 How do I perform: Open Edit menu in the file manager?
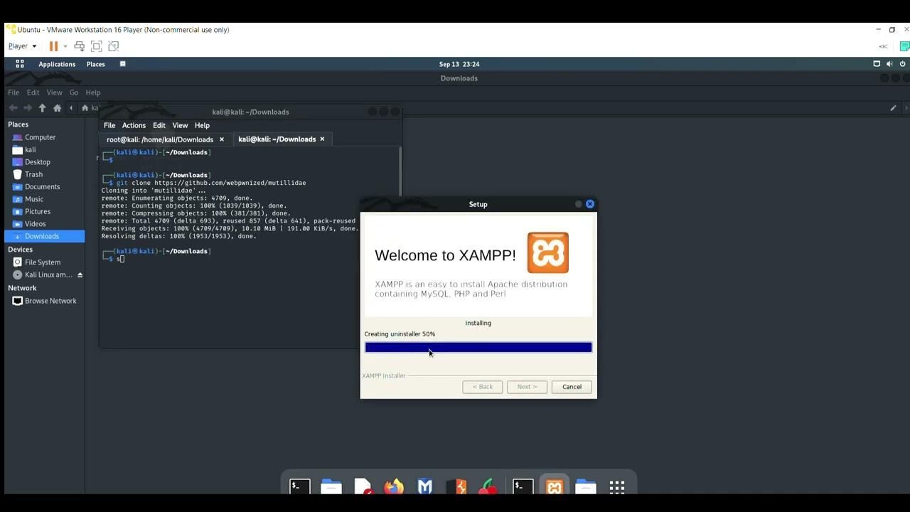(x=33, y=92)
